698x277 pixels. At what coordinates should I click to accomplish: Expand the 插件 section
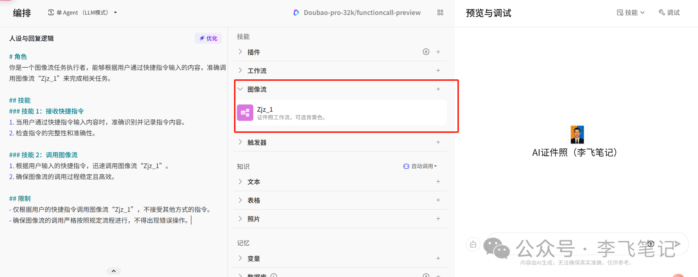240,52
